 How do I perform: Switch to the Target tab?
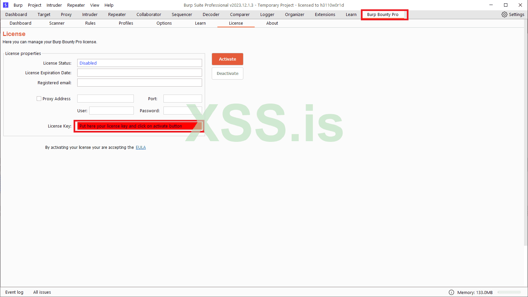[x=44, y=14]
